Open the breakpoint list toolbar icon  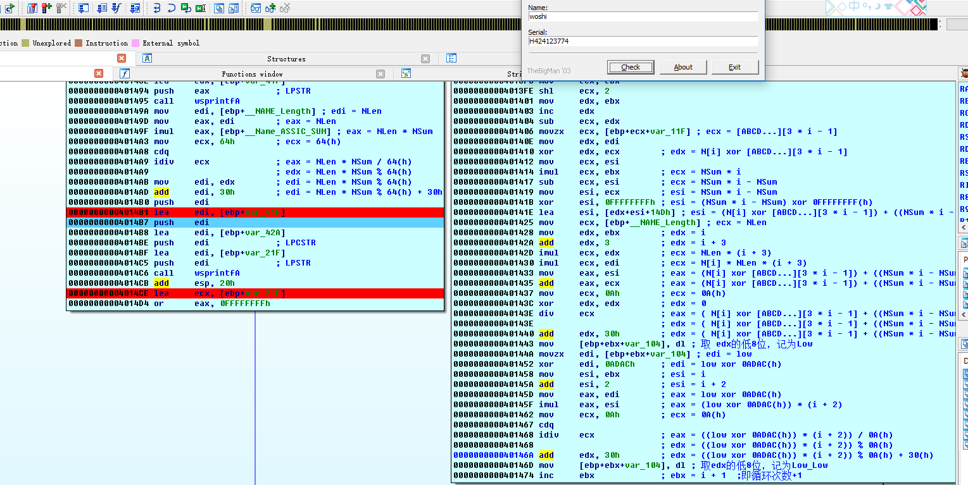coord(32,8)
